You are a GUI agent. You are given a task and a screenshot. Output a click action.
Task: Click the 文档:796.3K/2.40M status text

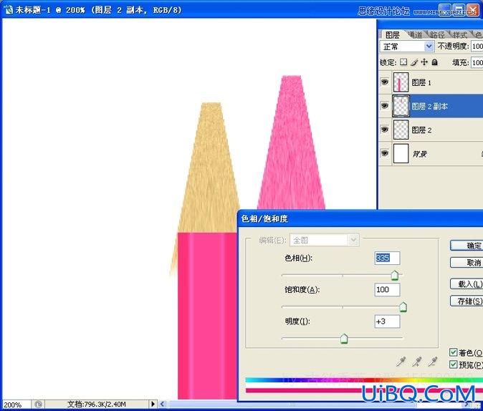(97, 405)
